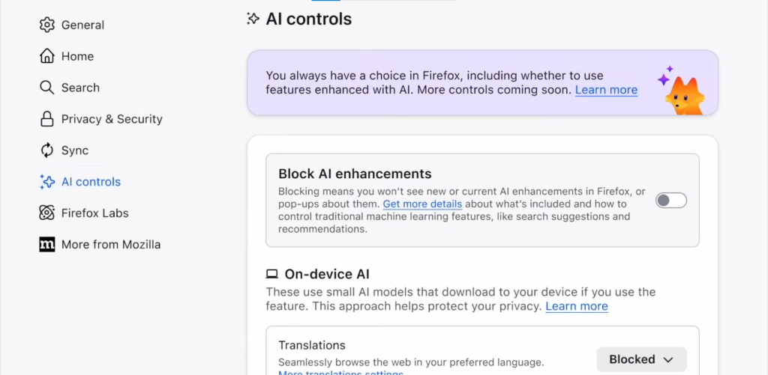Open the 'Get more details' link
The width and height of the screenshot is (768, 375).
click(x=422, y=204)
